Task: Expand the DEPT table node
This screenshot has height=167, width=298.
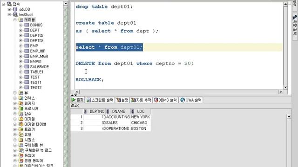Action: point(21,30)
